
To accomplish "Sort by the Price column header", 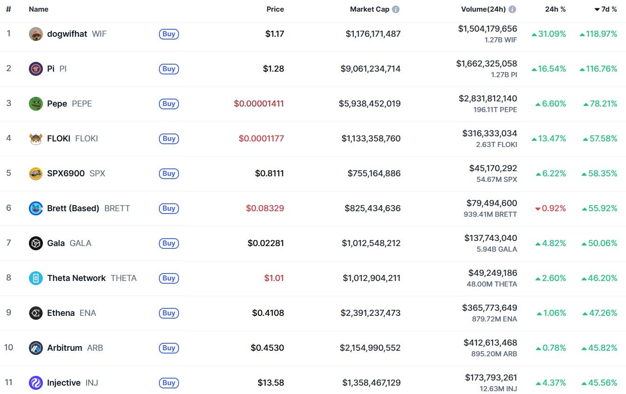I will point(275,9).
